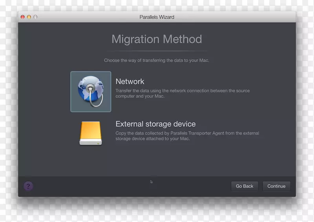
Task: Choose the Network option title
Action: pyautogui.click(x=130, y=81)
